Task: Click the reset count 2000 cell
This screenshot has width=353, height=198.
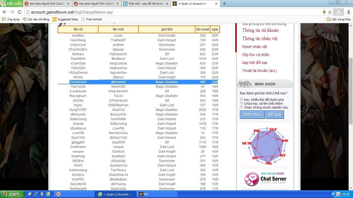Action: click(x=203, y=110)
